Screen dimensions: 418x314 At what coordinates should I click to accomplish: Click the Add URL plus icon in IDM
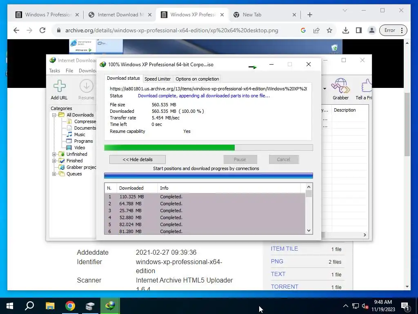click(x=59, y=86)
